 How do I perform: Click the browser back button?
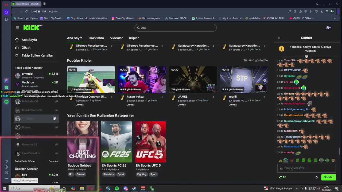click(x=14, y=11)
